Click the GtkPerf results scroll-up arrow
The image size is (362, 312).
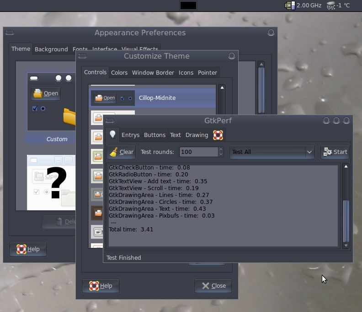pos(346,166)
